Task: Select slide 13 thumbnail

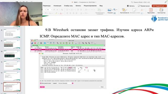Action: pos(12,87)
